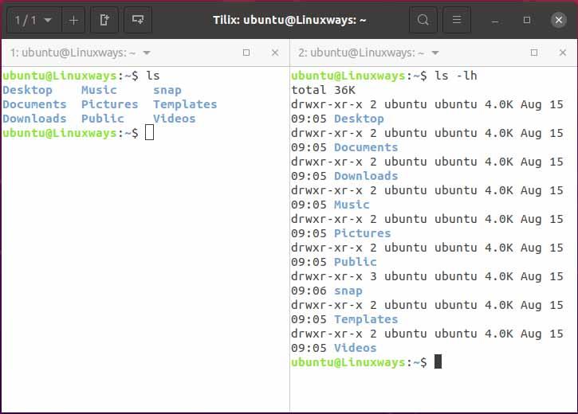Open terminal 1 title dropdown arrow
The width and height of the screenshot is (578, 414).
[147, 53]
